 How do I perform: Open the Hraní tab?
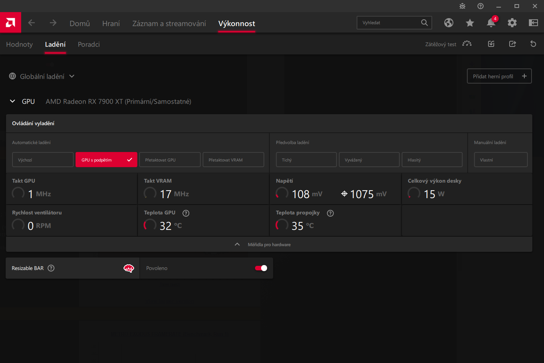pyautogui.click(x=111, y=23)
